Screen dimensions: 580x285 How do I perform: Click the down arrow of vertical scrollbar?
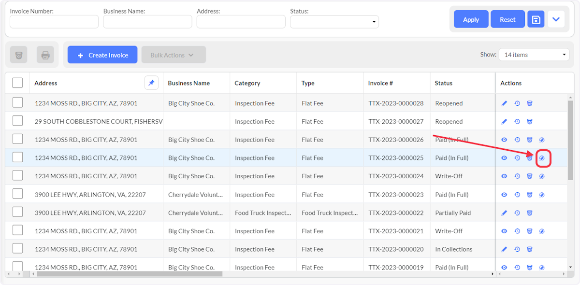point(571,267)
